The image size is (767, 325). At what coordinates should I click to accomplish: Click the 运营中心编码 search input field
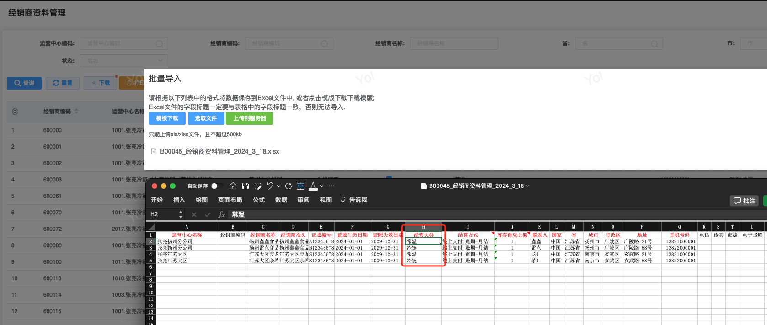(x=124, y=43)
